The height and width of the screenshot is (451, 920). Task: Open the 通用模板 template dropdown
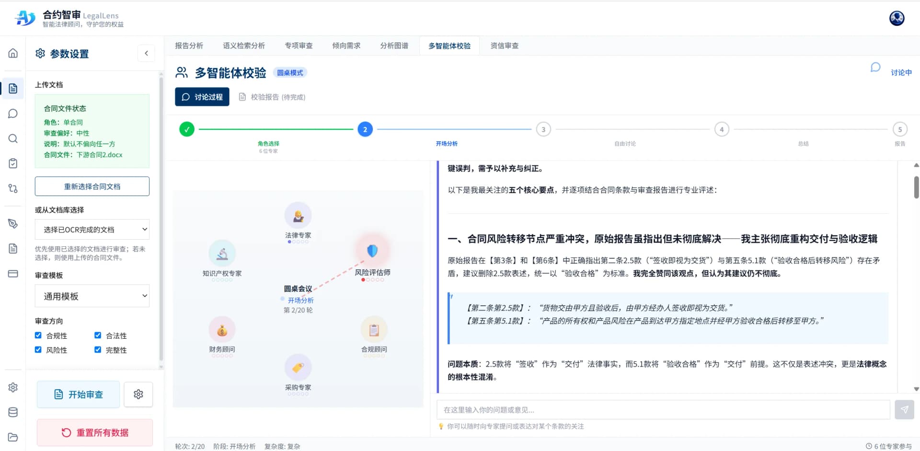(x=92, y=296)
